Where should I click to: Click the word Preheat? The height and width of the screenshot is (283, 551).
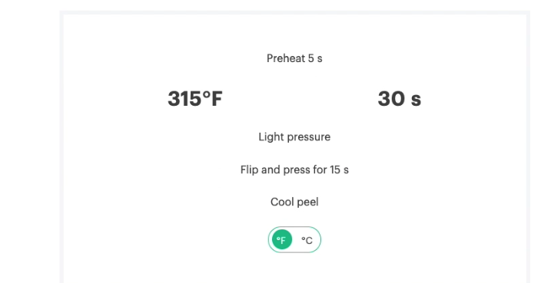[x=286, y=58]
